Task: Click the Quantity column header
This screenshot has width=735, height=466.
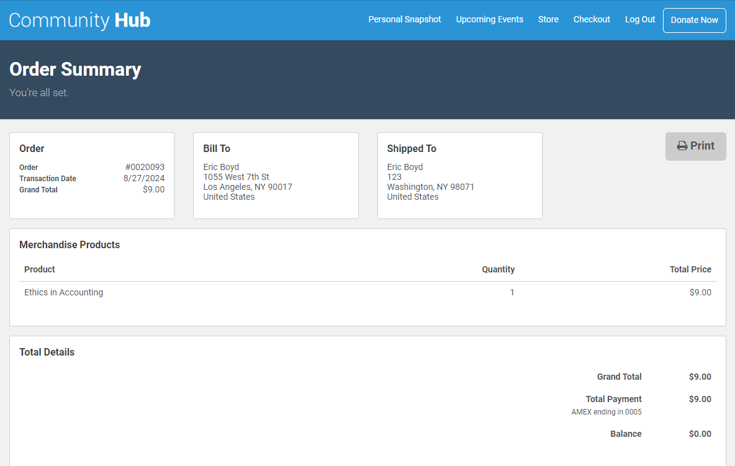Action: tap(498, 269)
